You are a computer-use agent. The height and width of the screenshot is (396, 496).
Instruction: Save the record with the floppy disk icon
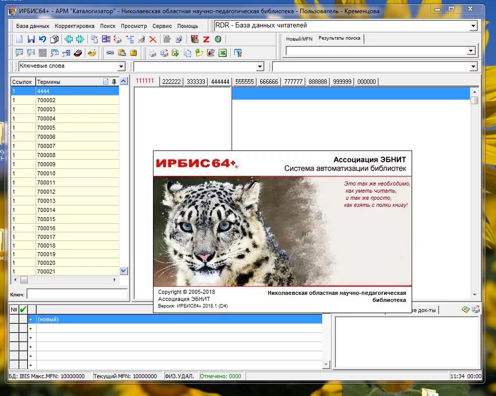coord(31,39)
